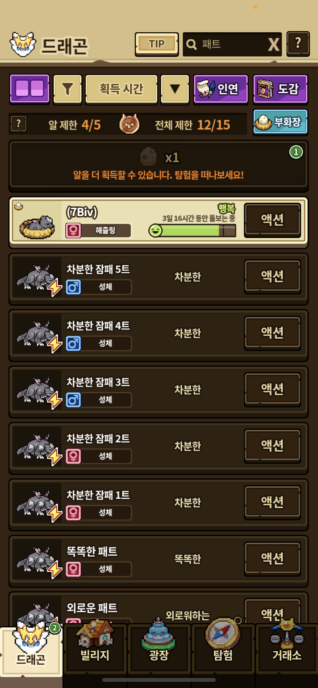
Task: Tap the egg available banner x1
Action: (x=159, y=165)
